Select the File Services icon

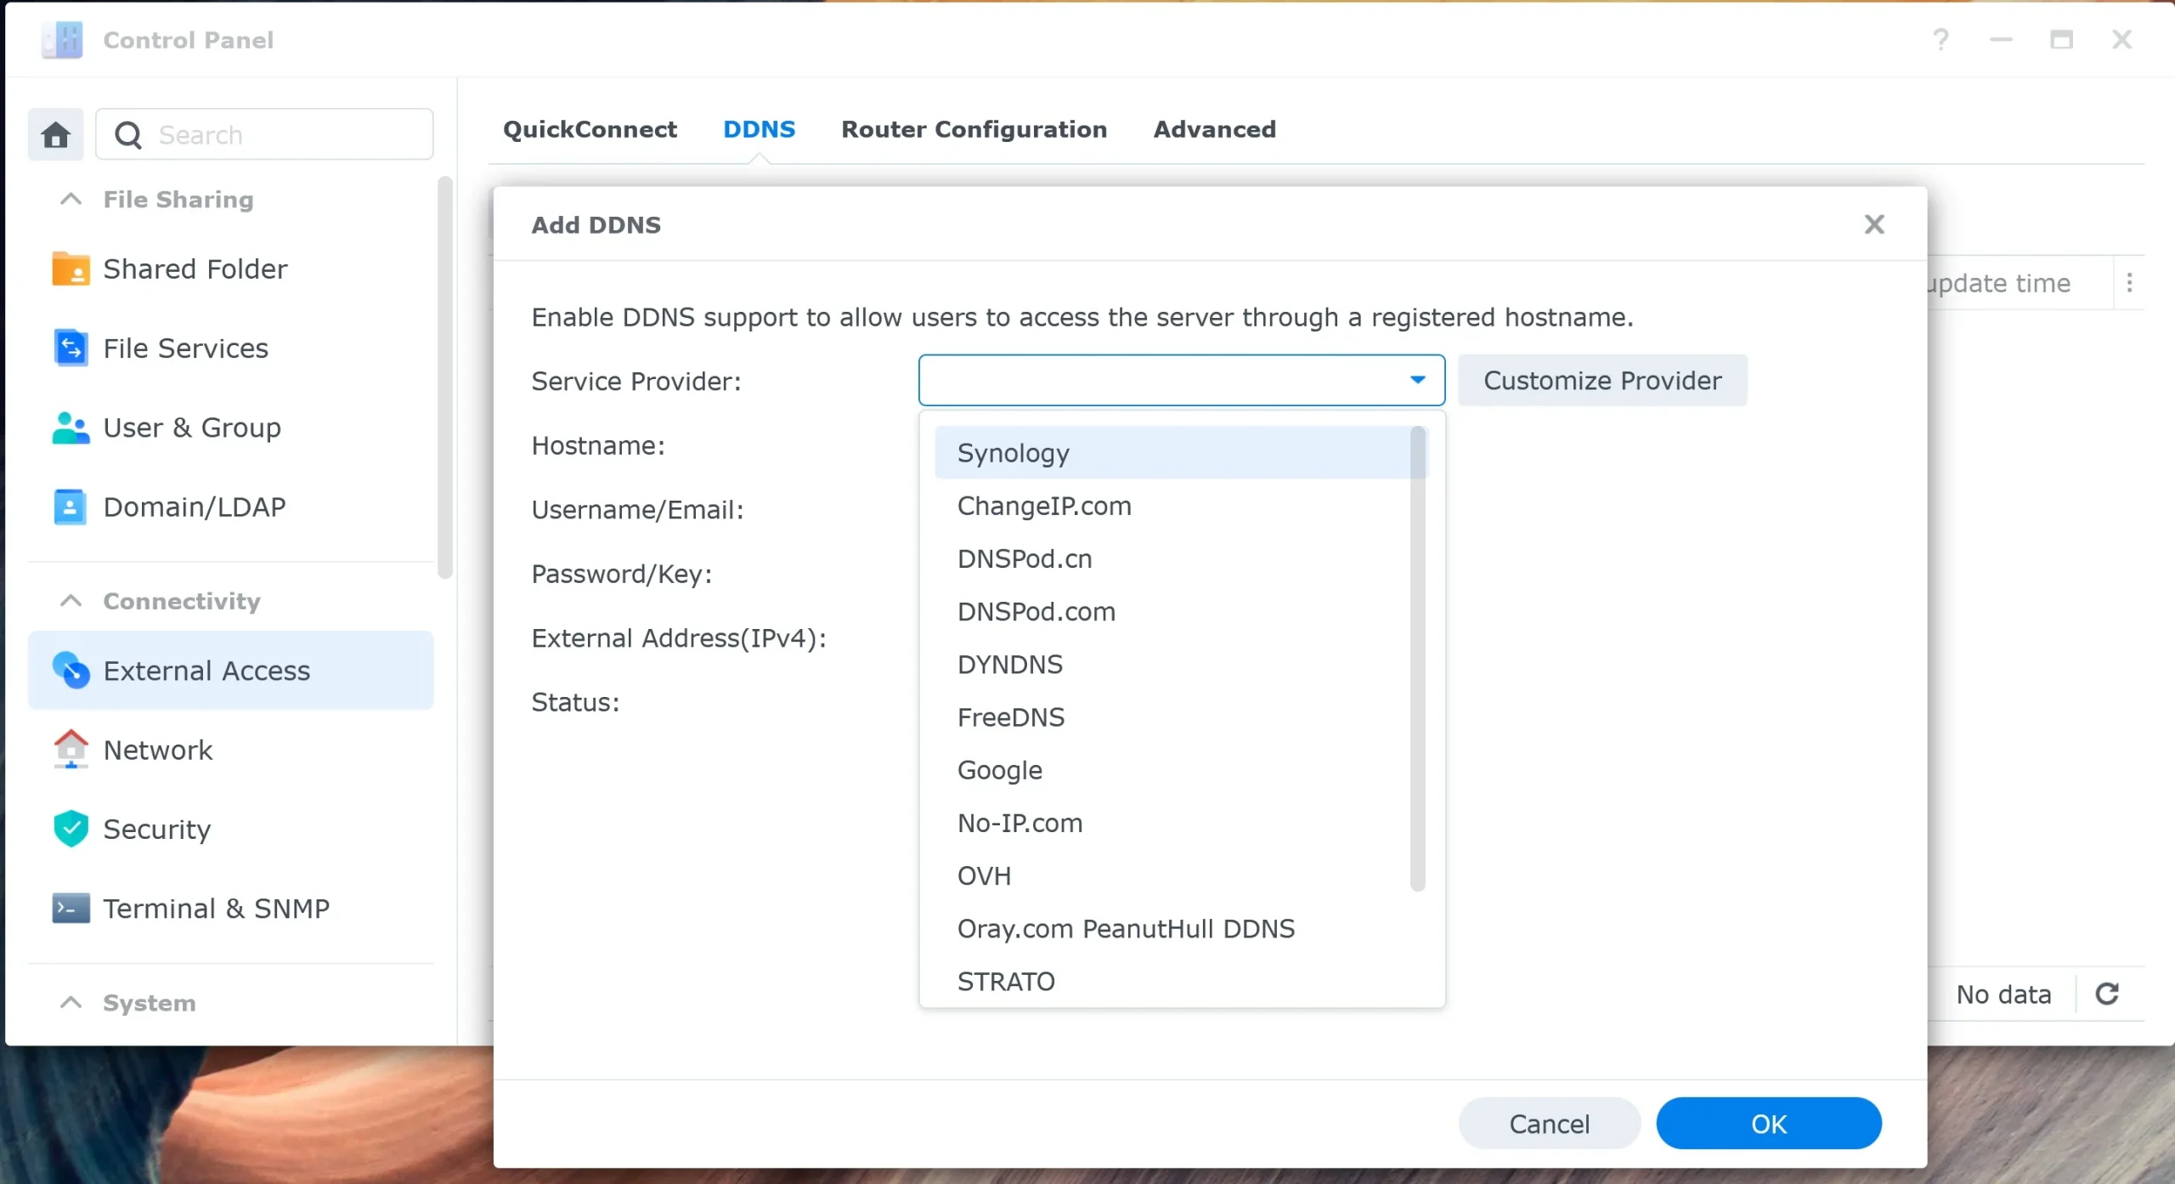click(x=71, y=348)
